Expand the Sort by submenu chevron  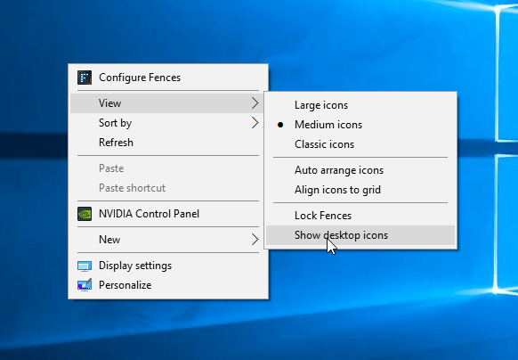tap(255, 123)
